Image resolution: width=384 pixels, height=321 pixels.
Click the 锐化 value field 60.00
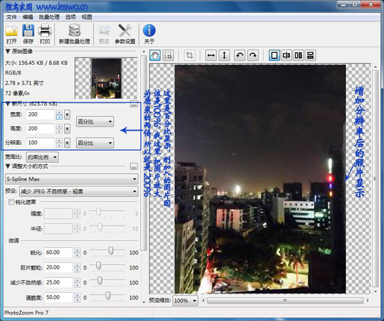(58, 252)
